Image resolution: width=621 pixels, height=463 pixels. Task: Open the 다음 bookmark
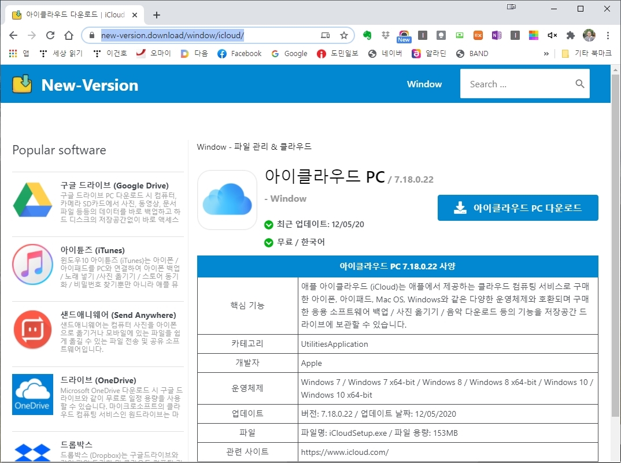[194, 54]
